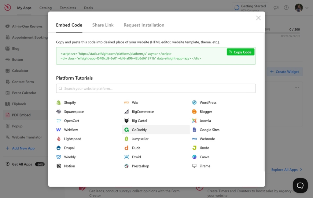Click the Notion icon
Viewport: 313px width, 198px height.
coord(59,166)
